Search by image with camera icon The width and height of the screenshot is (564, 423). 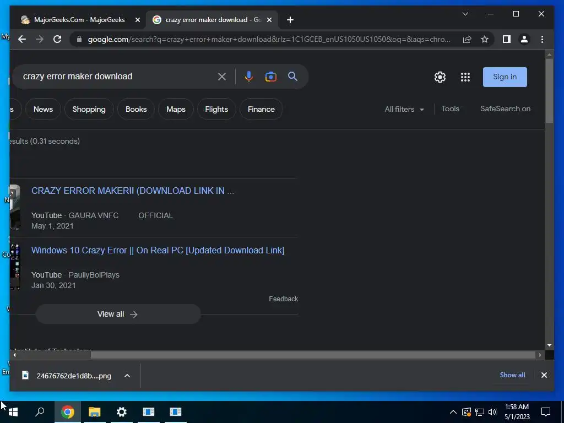click(x=271, y=76)
